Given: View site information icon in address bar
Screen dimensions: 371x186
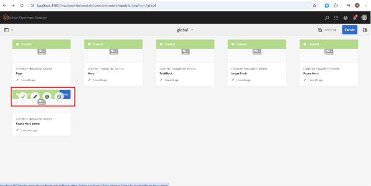Looking at the screenshot, I should click(33, 5).
